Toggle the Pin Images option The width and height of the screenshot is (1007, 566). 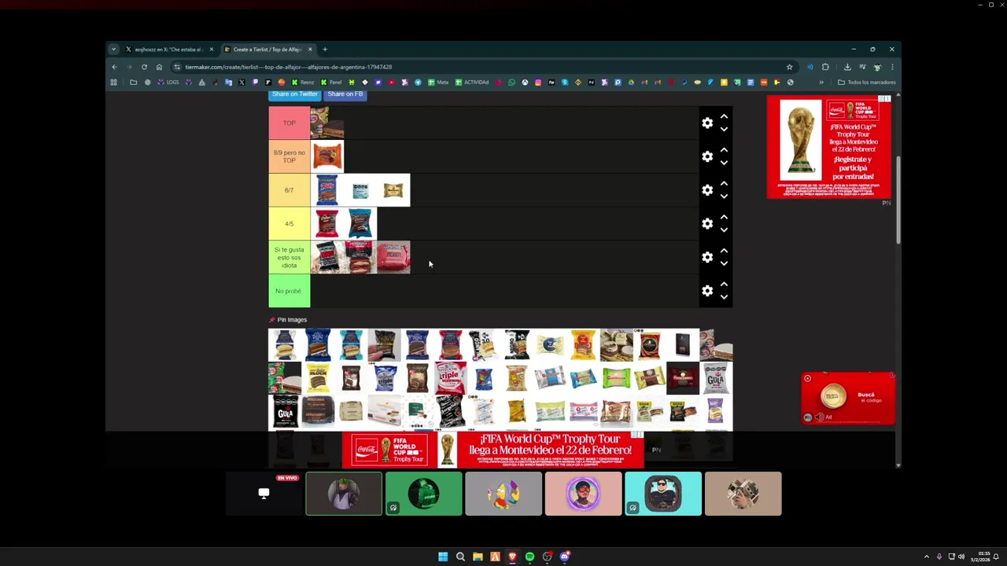(x=288, y=320)
